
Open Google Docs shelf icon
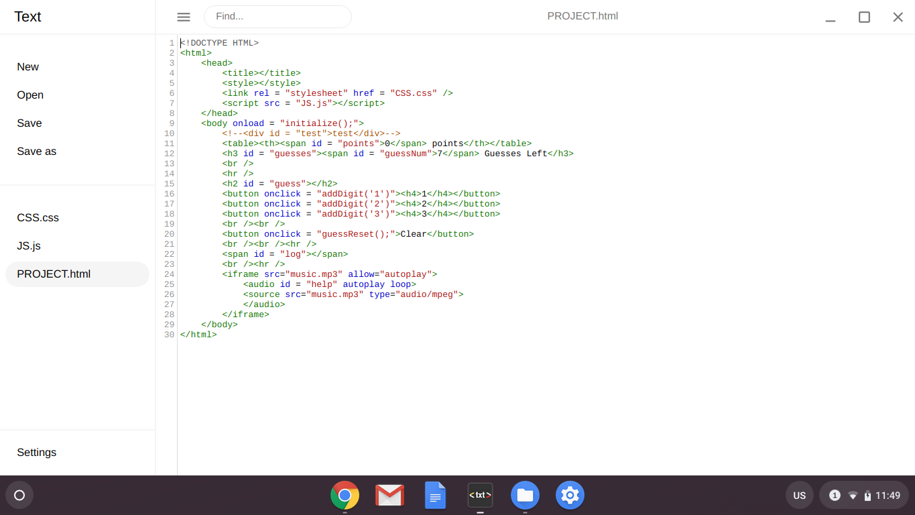(435, 496)
